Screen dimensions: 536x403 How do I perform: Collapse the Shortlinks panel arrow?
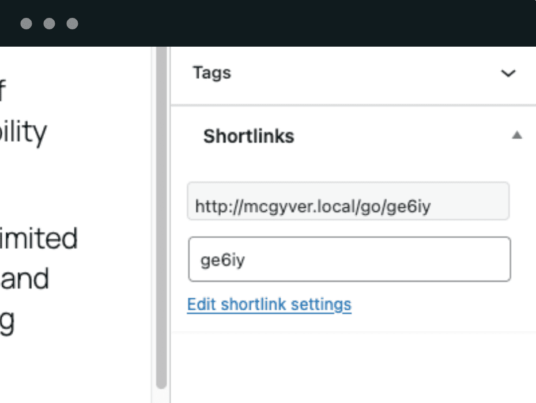click(x=517, y=136)
